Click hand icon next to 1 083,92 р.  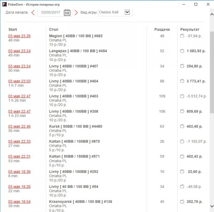coord(182,51)
